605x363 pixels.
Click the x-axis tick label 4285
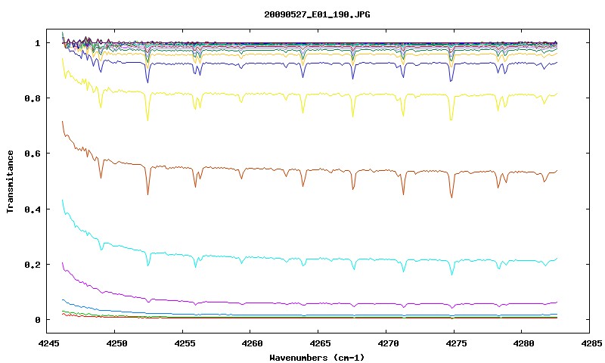point(590,343)
